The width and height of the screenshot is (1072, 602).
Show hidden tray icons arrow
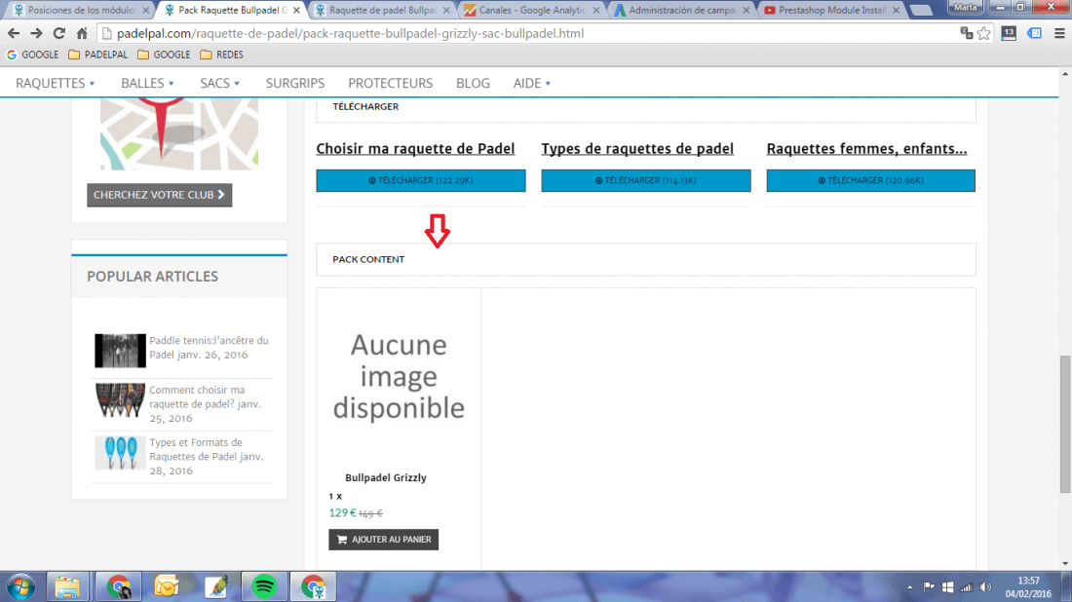click(909, 587)
